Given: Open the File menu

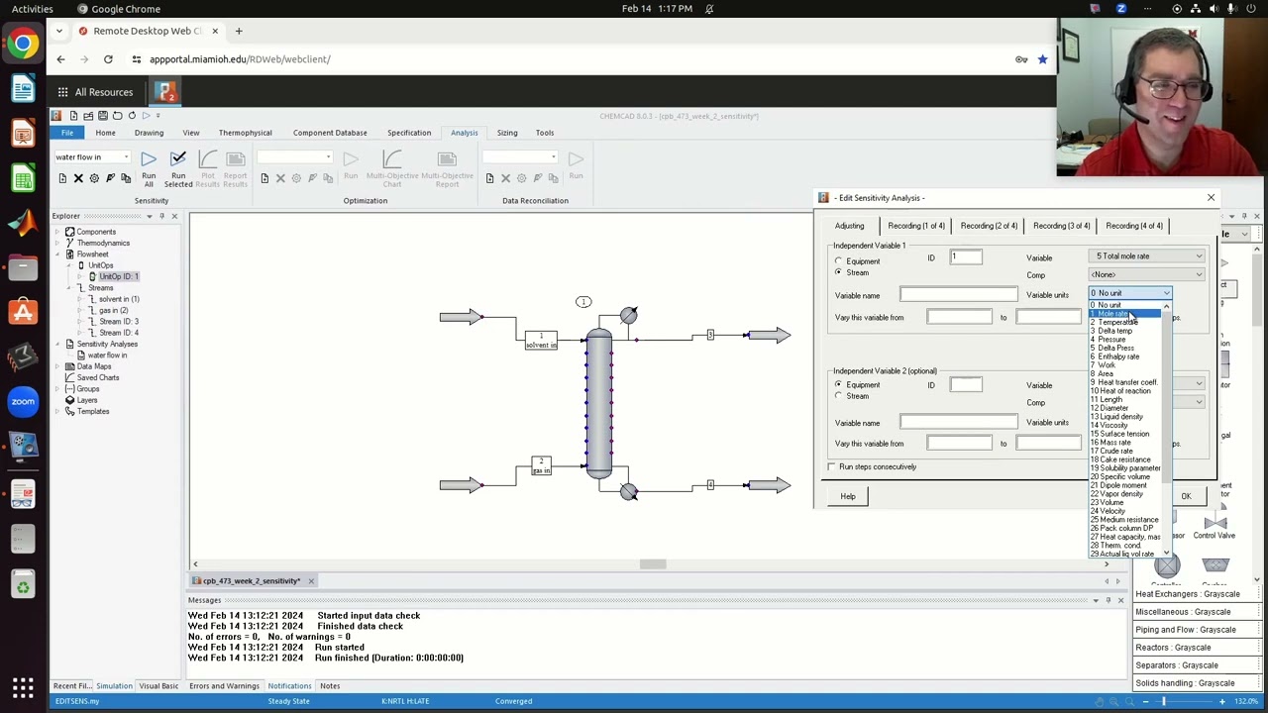Looking at the screenshot, I should point(67,133).
